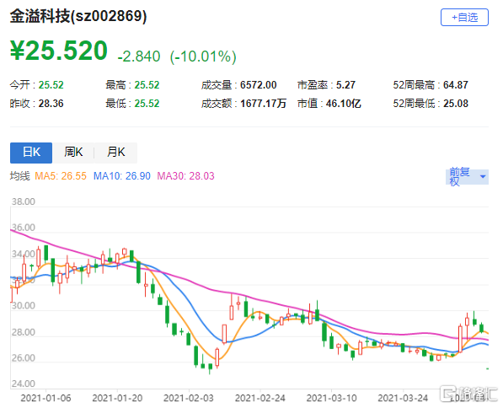
Task: Click the 36.00 price axis label
Action: 23,228
